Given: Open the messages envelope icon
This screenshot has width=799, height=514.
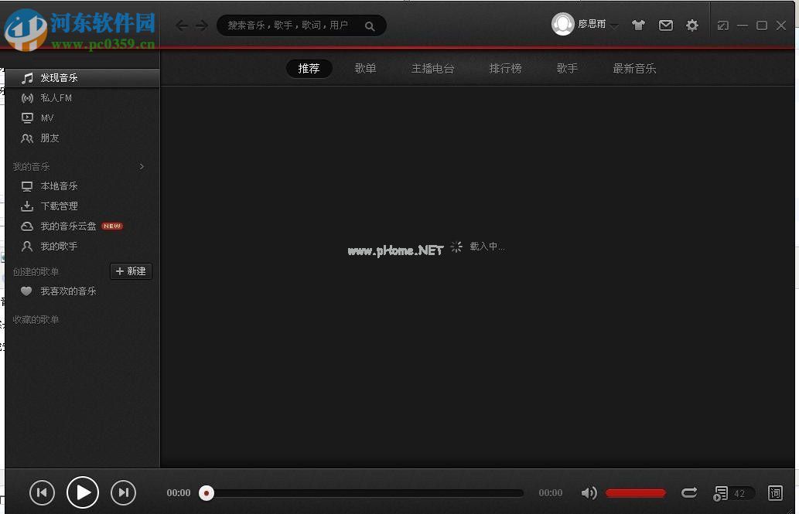Looking at the screenshot, I should (665, 26).
